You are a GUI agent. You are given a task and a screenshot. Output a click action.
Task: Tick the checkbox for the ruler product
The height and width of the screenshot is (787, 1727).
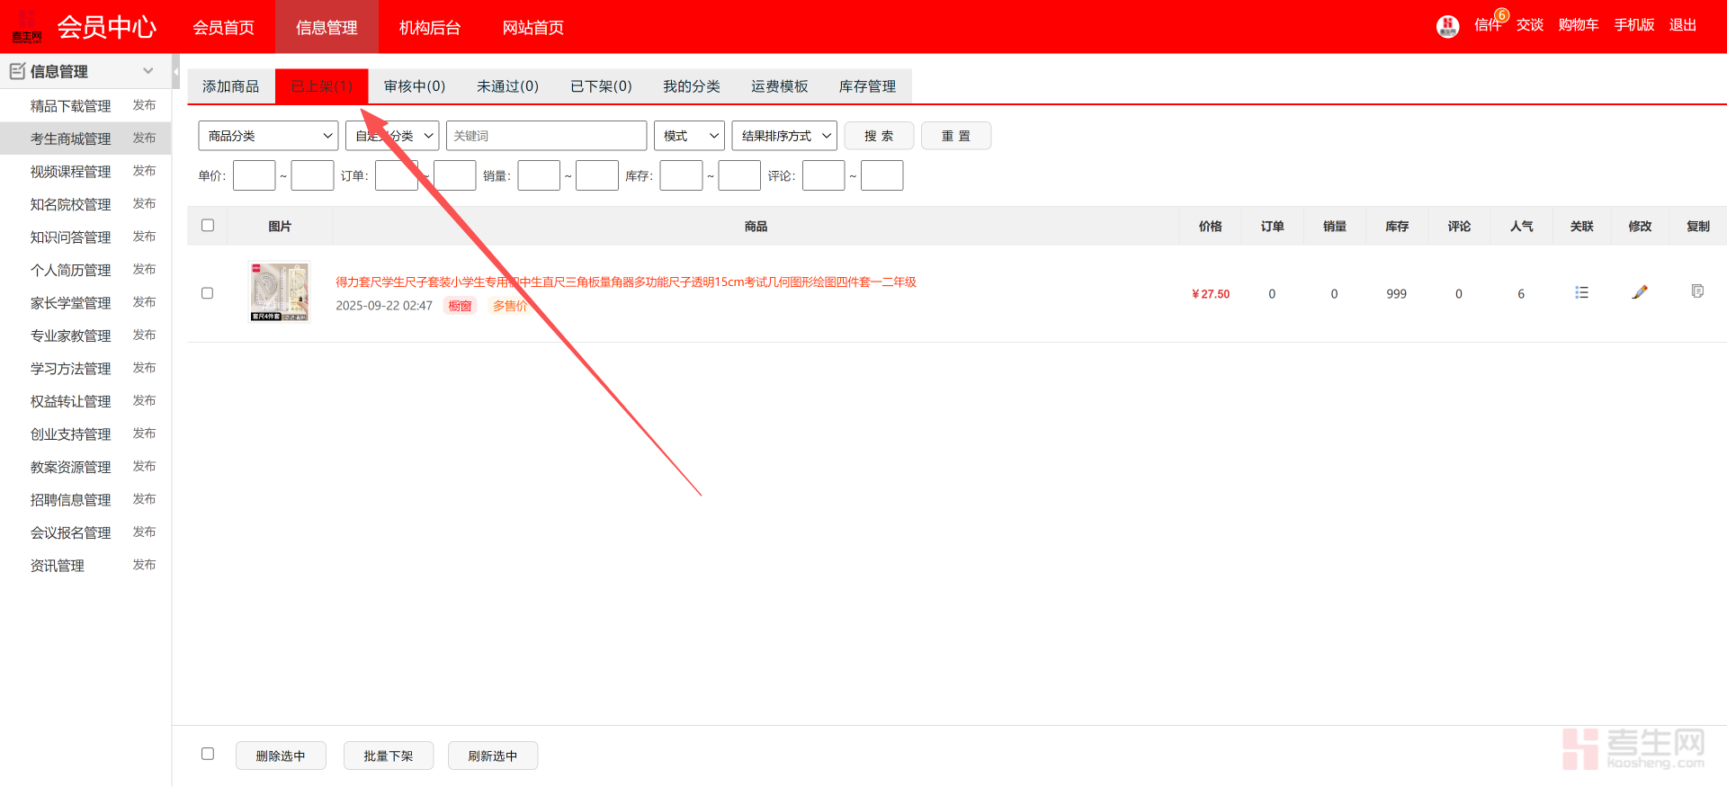208,293
